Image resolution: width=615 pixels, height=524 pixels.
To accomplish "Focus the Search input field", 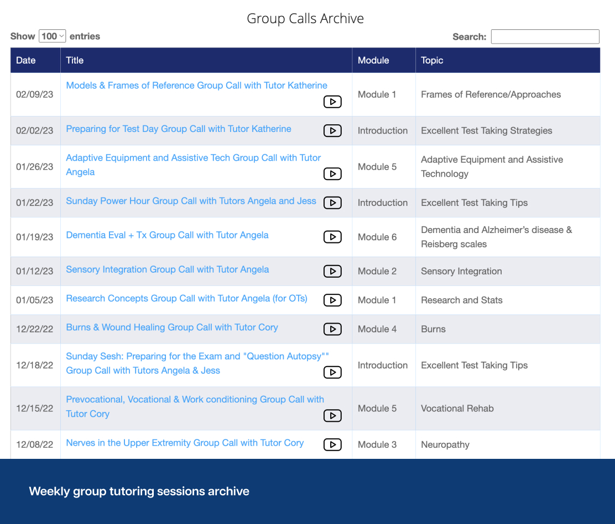I will click(545, 36).
